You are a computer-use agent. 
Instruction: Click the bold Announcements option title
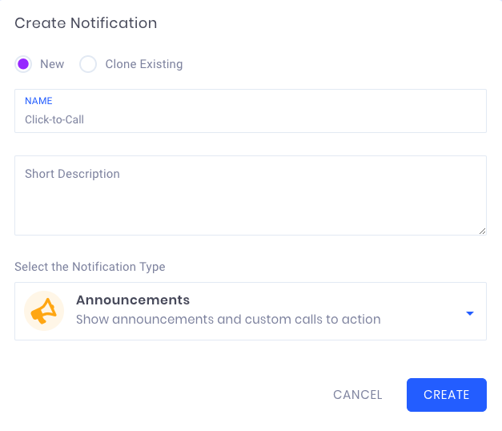click(x=133, y=300)
